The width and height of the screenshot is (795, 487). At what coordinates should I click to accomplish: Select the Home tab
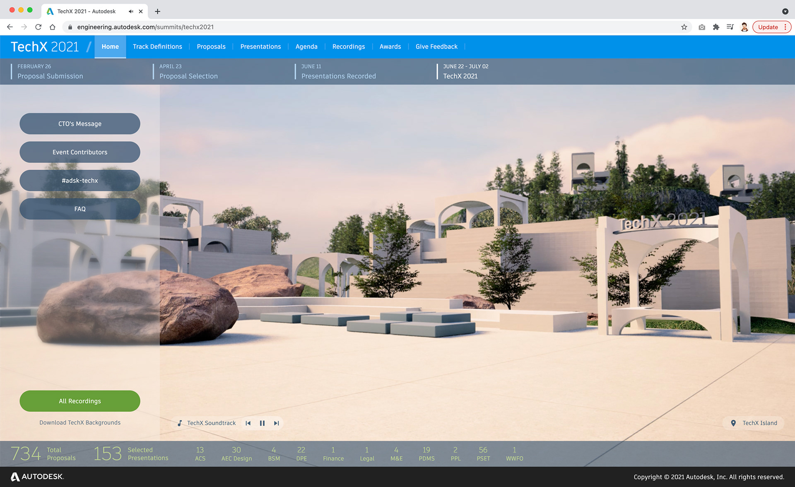click(110, 47)
